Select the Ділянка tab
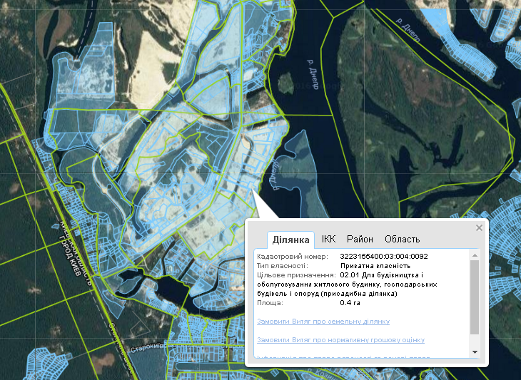 290,239
